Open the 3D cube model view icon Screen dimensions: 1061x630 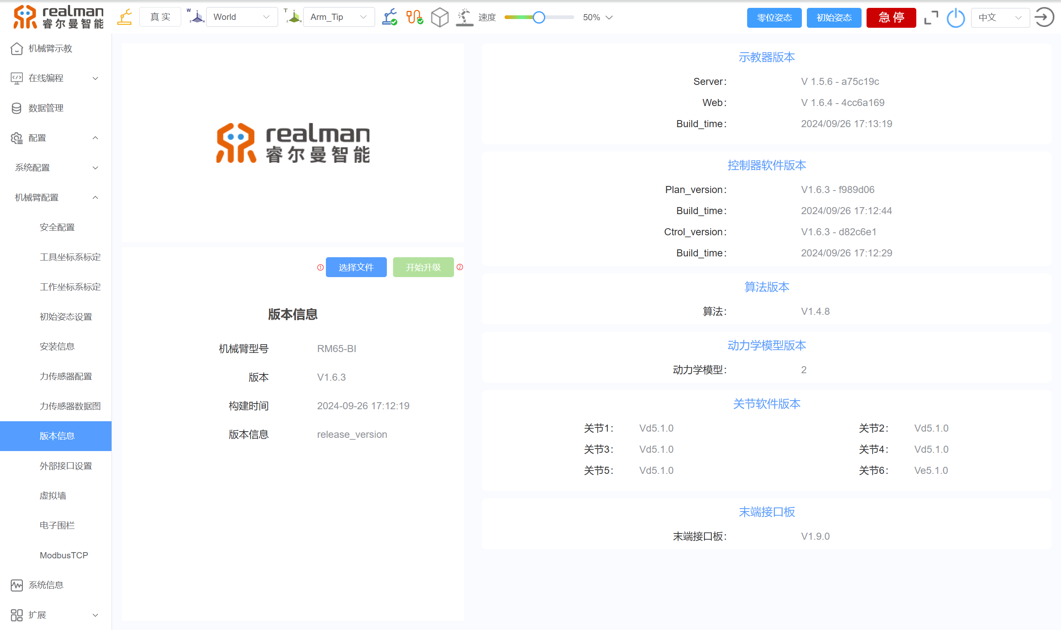point(439,17)
